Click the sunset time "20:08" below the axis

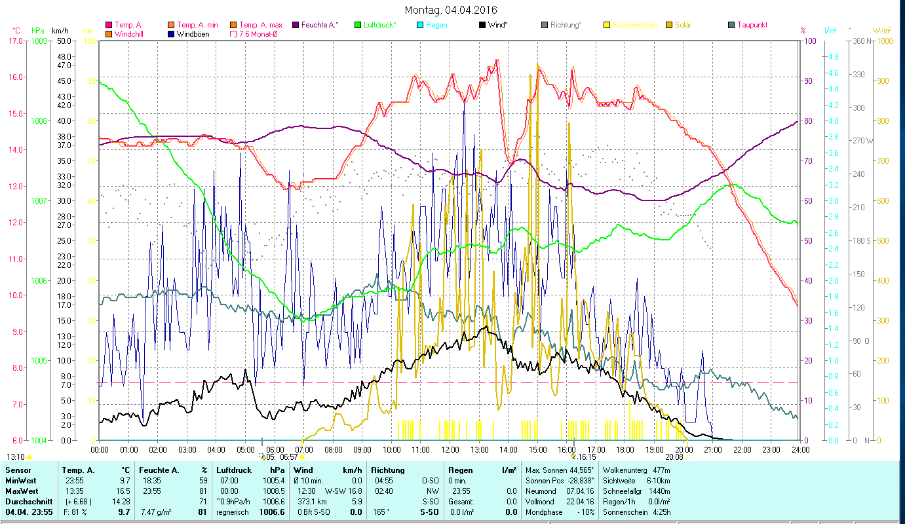[674, 457]
